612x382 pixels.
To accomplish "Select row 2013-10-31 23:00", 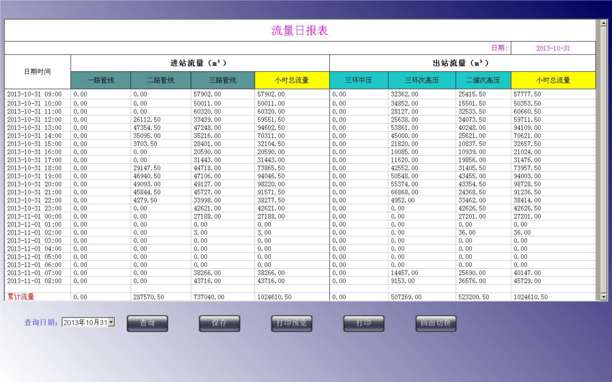I will (300, 208).
